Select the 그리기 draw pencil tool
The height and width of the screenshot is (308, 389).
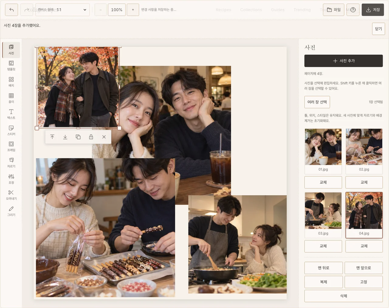[x=11, y=211]
